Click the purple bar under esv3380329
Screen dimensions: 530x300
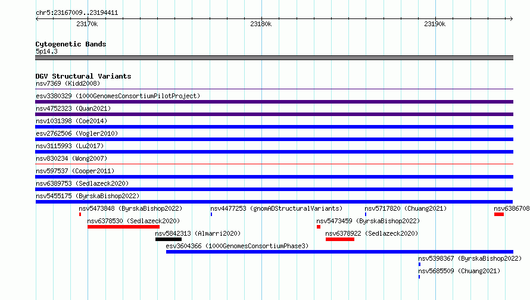274,102
